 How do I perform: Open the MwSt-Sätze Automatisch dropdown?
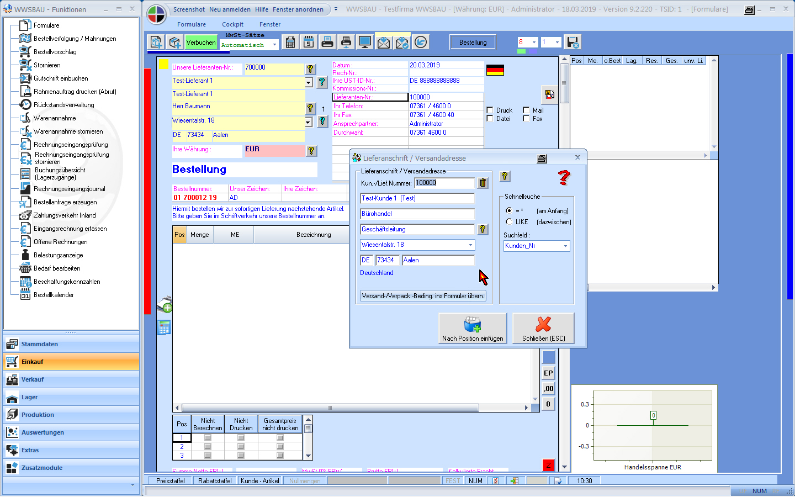[274, 45]
